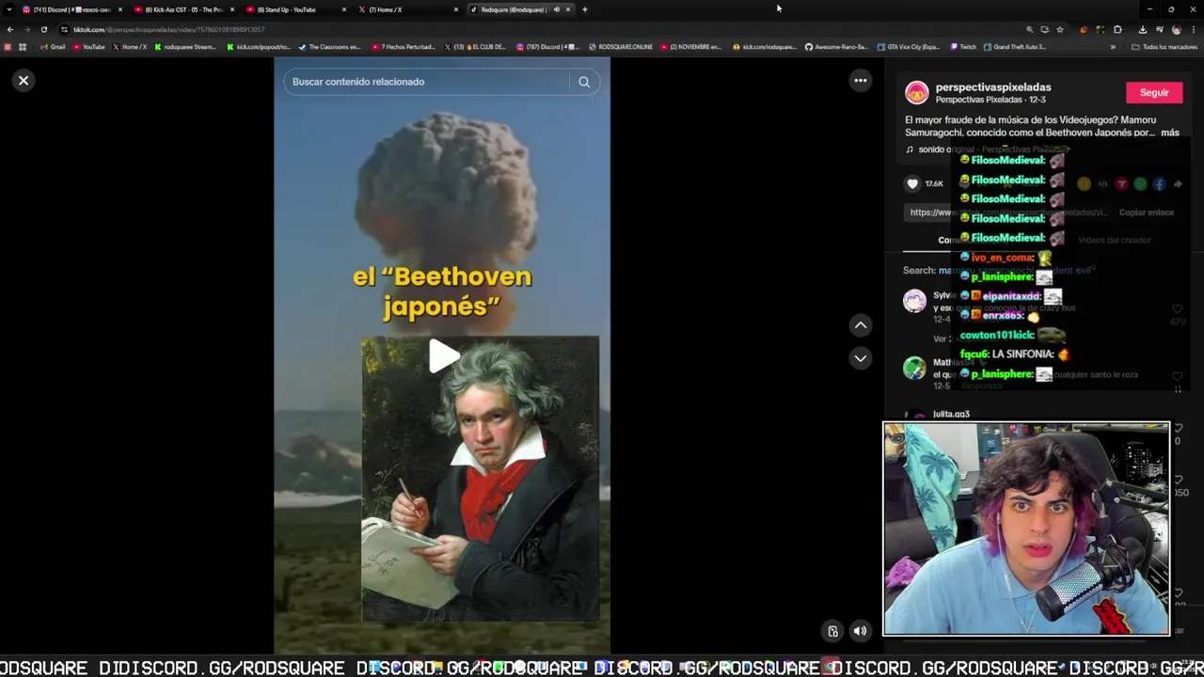1204x677 pixels.
Task: Open the browser three-dot menu
Action: [x=1193, y=29]
